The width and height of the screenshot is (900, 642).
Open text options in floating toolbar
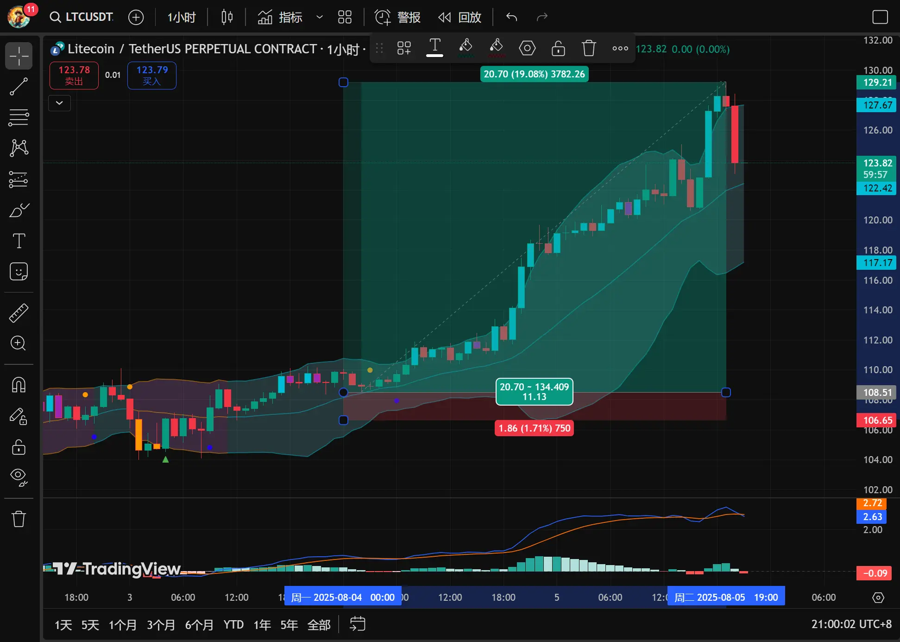(434, 48)
